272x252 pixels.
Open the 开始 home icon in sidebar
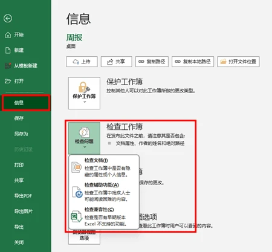point(8,35)
